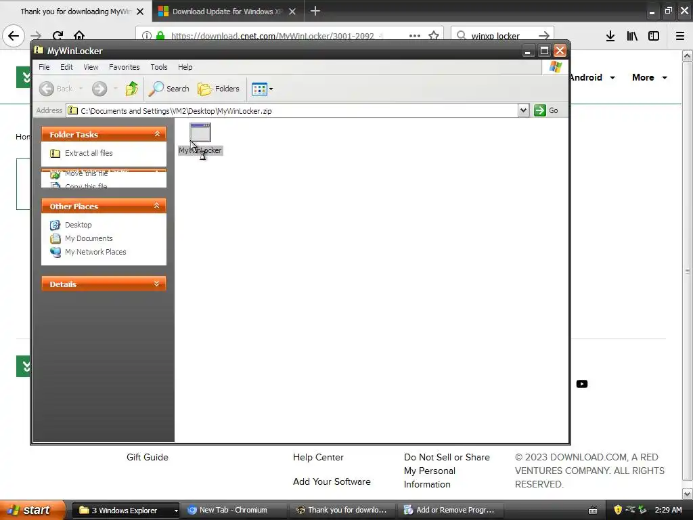Open the browser Downloads icon

610,36
